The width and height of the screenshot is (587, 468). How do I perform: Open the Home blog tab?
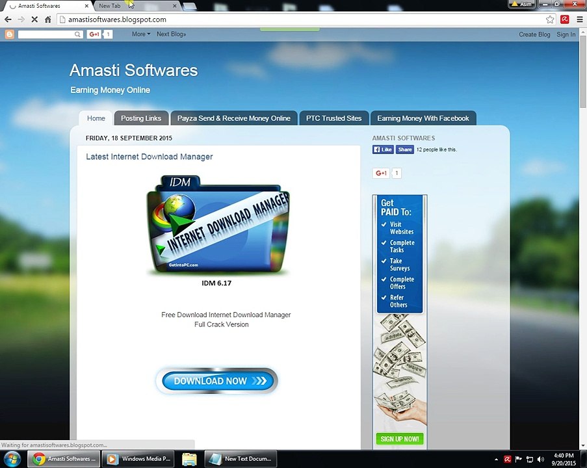[x=96, y=118]
